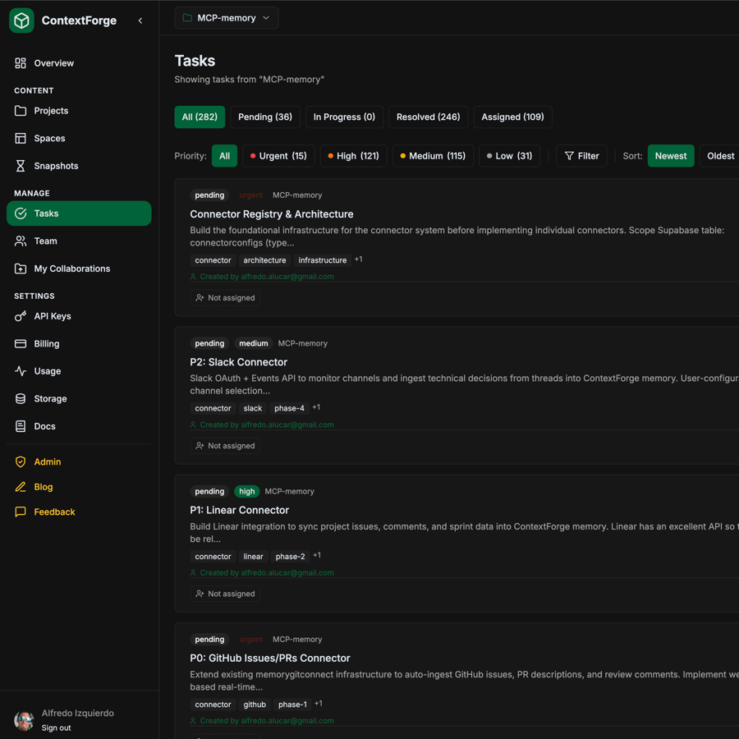Screen dimensions: 739x739
Task: Collapse the sidebar with the chevron
Action: click(140, 20)
